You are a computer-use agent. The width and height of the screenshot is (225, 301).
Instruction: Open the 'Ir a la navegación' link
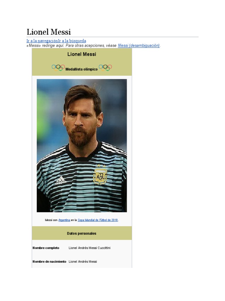click(42, 41)
